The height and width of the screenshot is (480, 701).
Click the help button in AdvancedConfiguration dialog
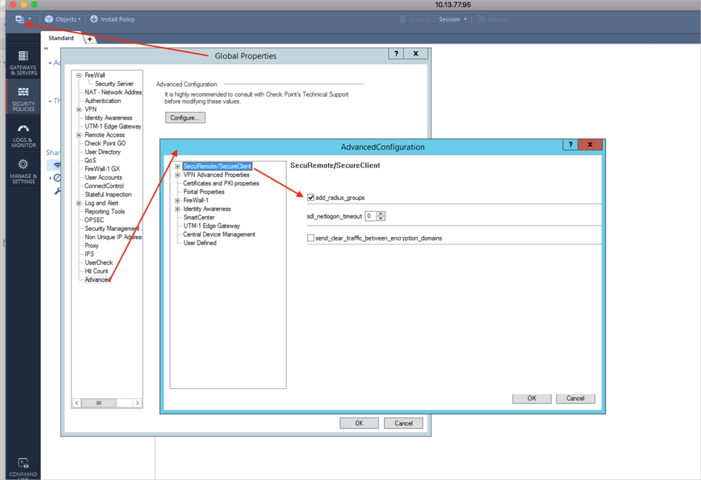570,144
